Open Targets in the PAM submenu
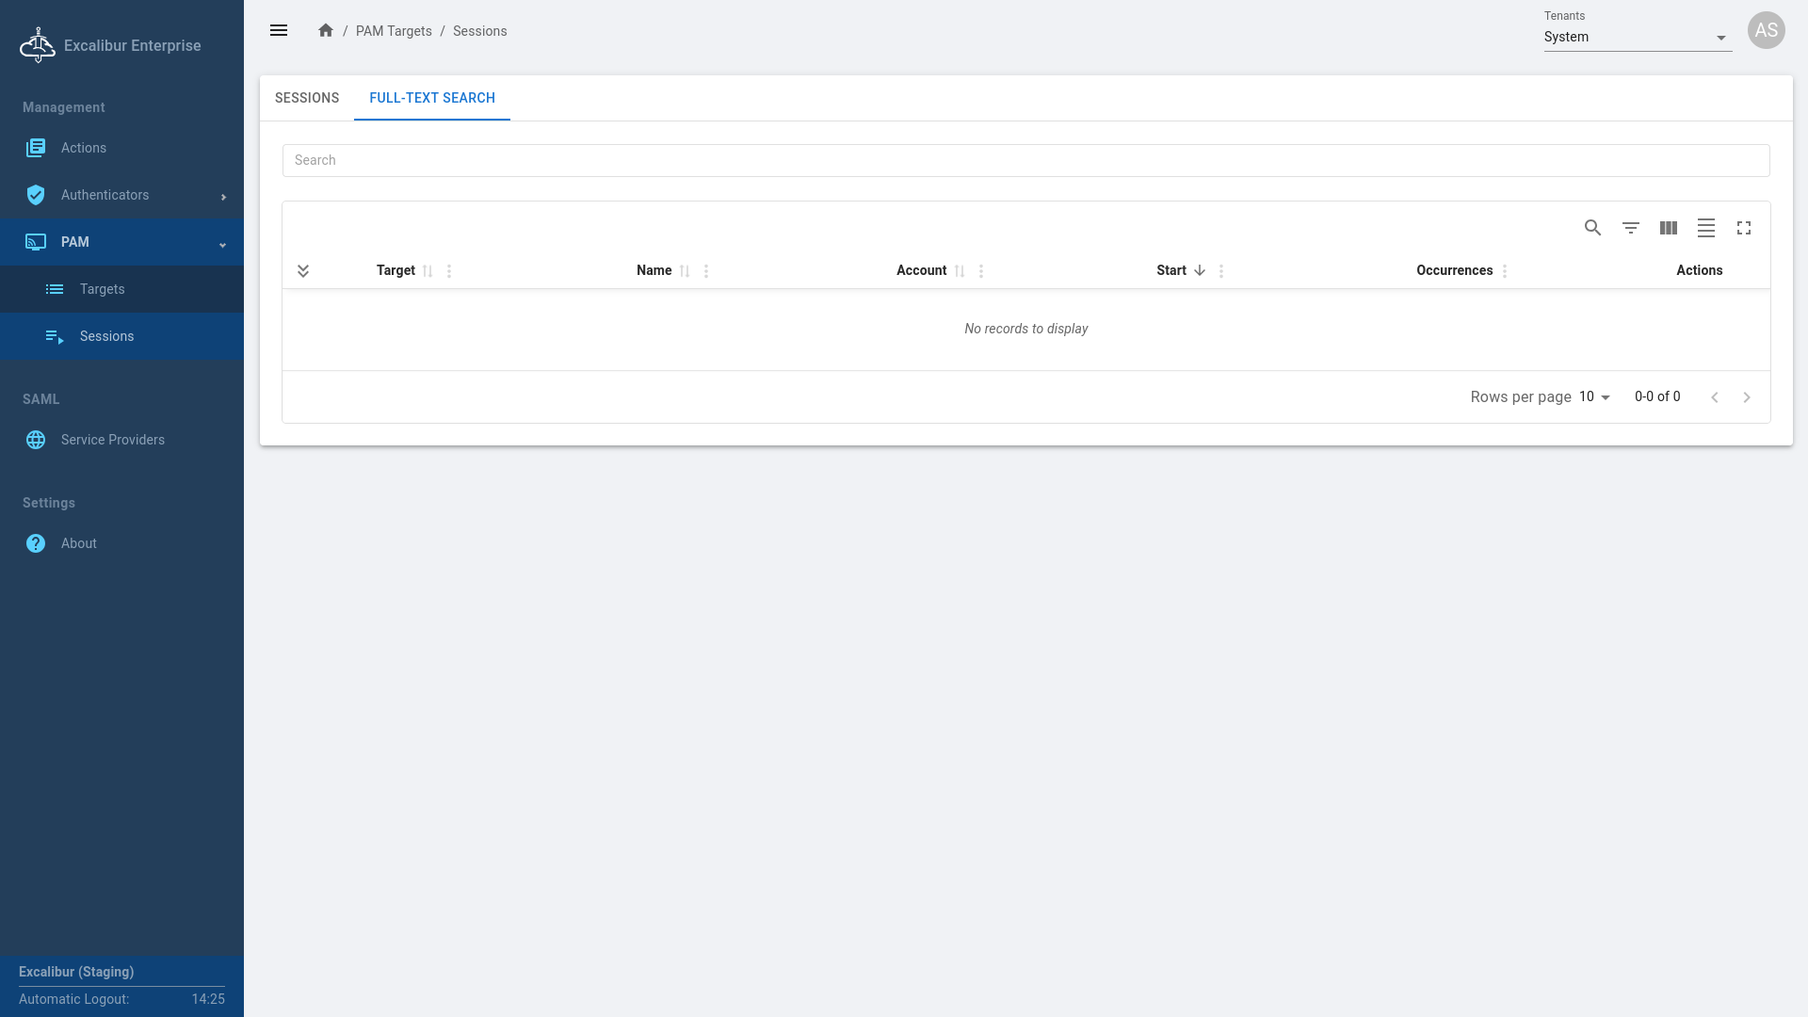The height and width of the screenshot is (1017, 1808). pos(102,289)
